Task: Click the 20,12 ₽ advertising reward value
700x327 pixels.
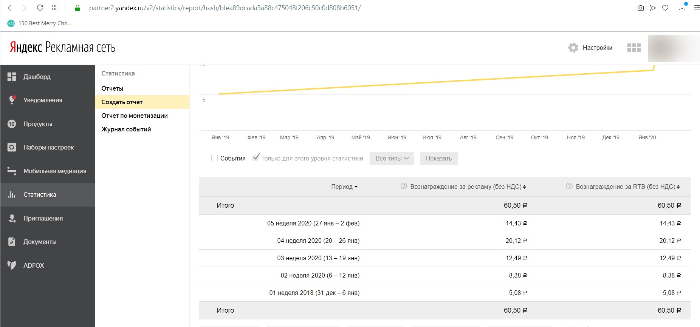Action: [x=516, y=241]
